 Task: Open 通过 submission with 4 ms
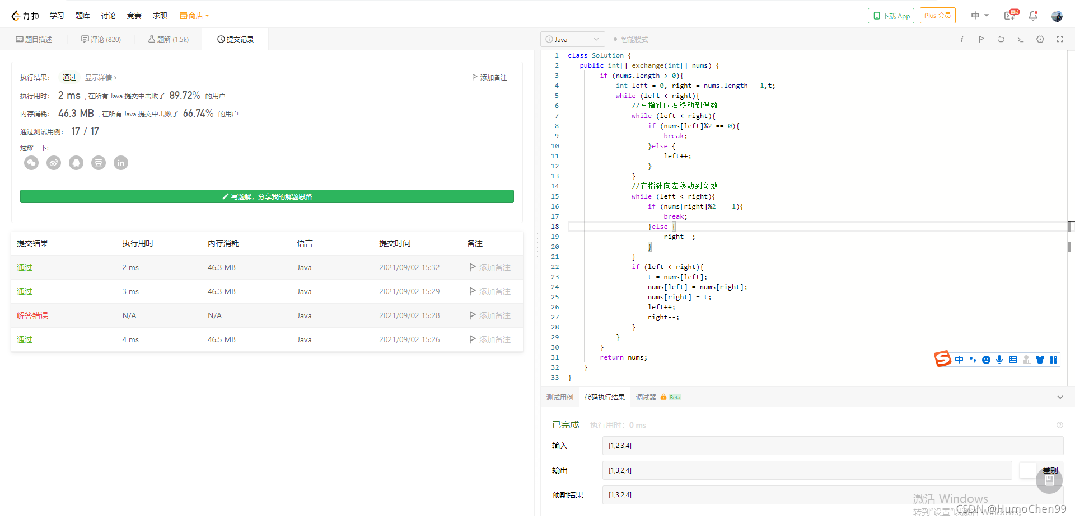25,339
